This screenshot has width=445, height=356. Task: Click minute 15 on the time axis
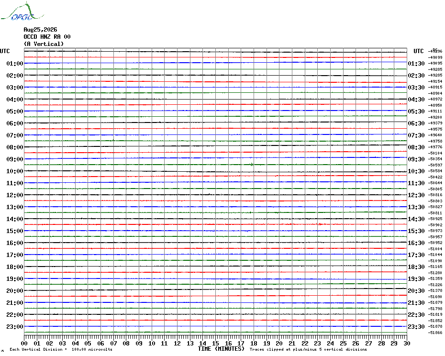(215, 343)
